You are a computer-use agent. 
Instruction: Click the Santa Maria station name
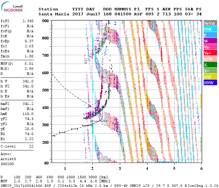click(x=54, y=14)
